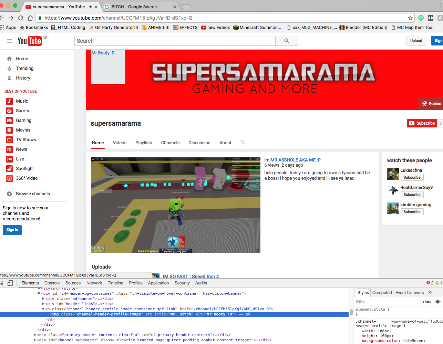Go back with the browser back arrow

(x=2, y=18)
